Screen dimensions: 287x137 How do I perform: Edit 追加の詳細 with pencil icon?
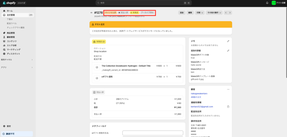[x=228, y=51]
